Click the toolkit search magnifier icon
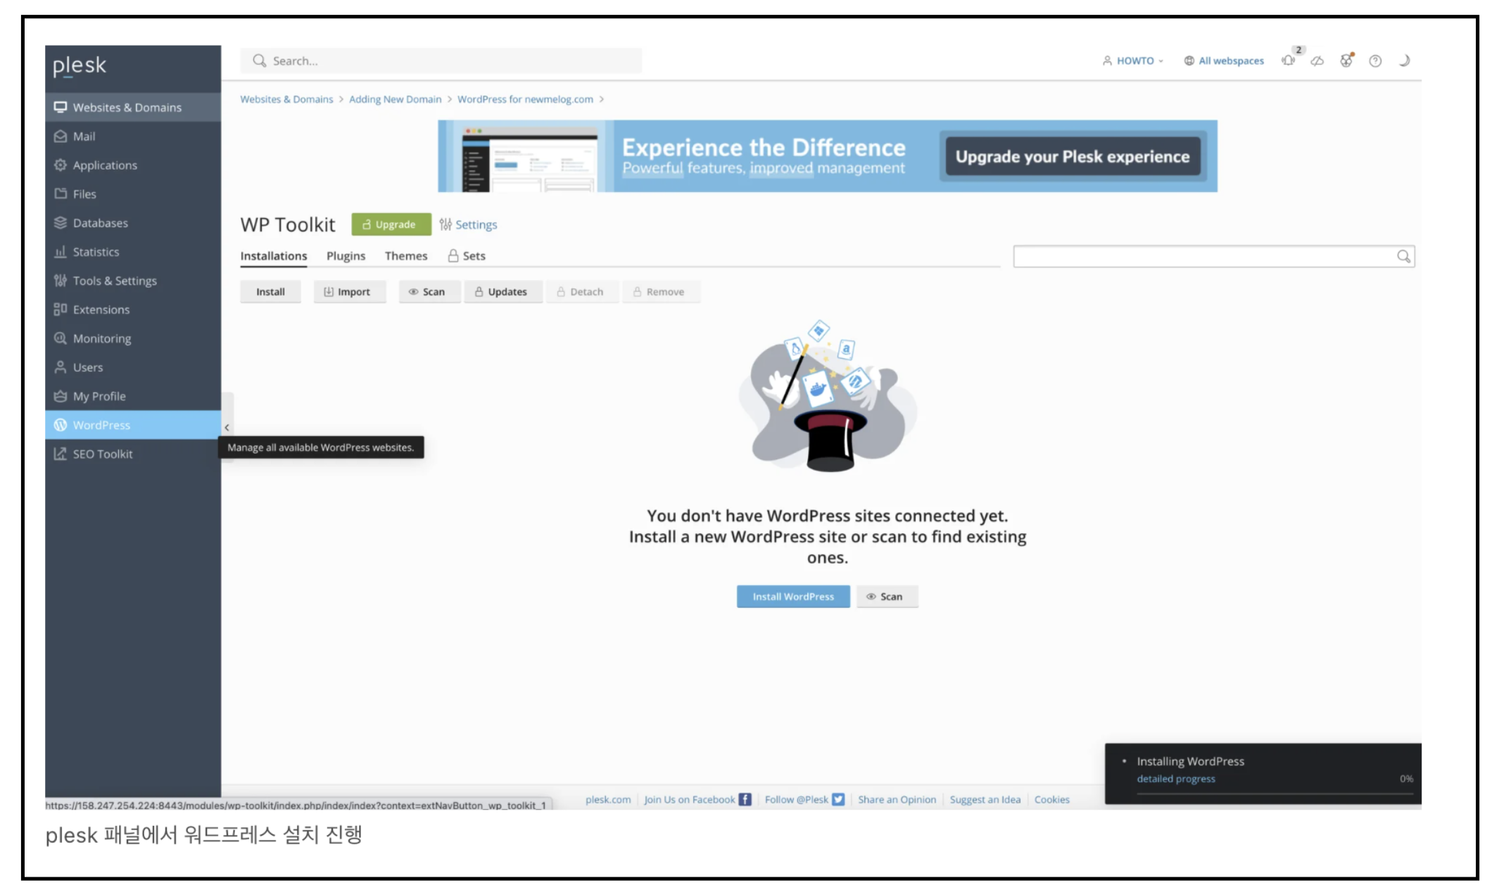 [x=1403, y=257]
